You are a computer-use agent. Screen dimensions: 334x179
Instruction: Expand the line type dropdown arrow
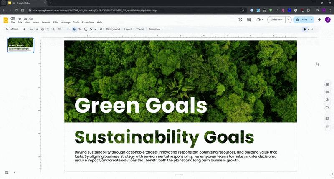click(x=95, y=29)
